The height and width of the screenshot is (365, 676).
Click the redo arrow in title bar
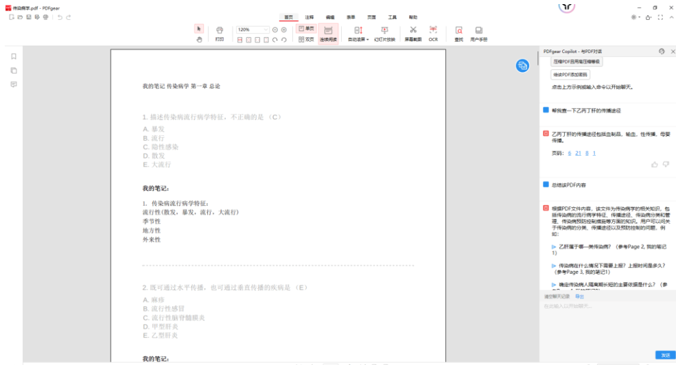(x=69, y=17)
